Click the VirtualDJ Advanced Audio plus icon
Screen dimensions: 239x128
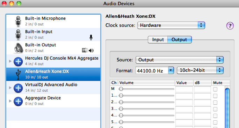(18, 88)
